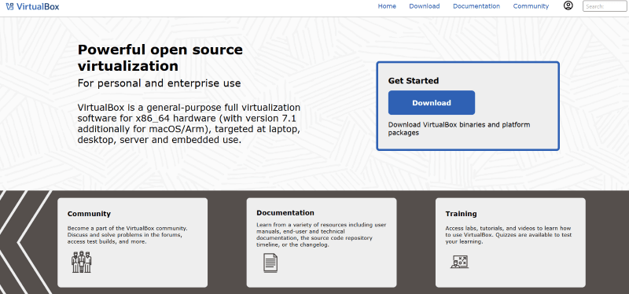Click the blue Download button

click(x=432, y=103)
